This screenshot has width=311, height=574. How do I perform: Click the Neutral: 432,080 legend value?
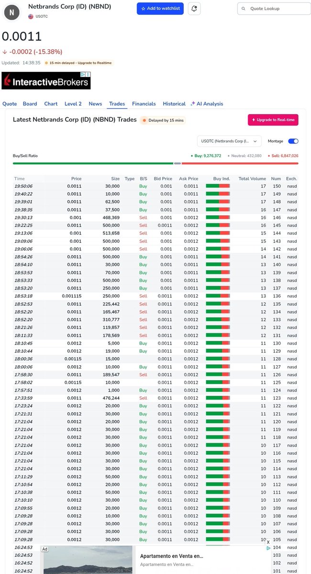tap(244, 156)
